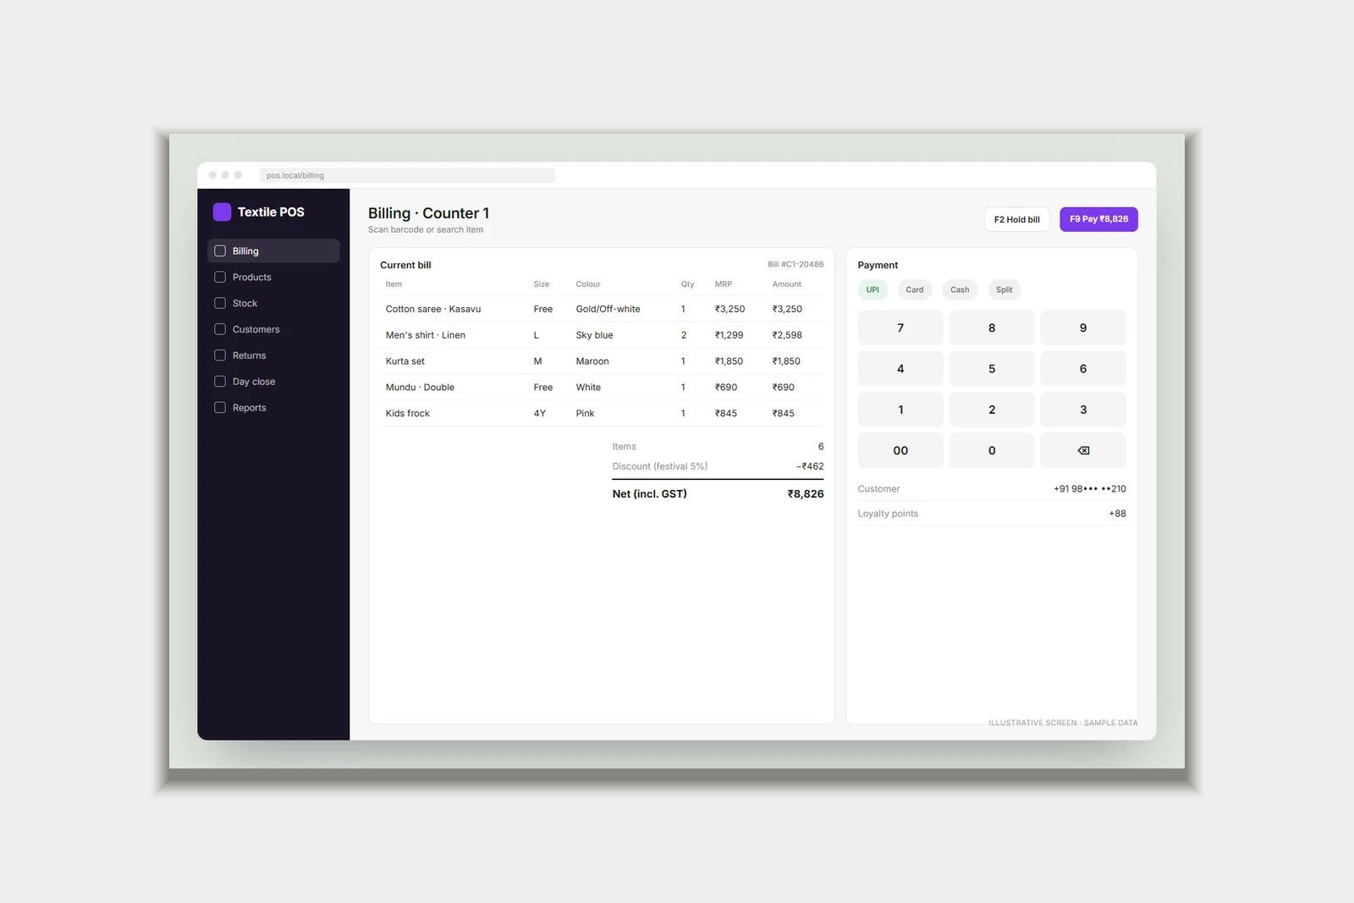Tap keypad digit 5
The width and height of the screenshot is (1354, 903).
tap(992, 368)
